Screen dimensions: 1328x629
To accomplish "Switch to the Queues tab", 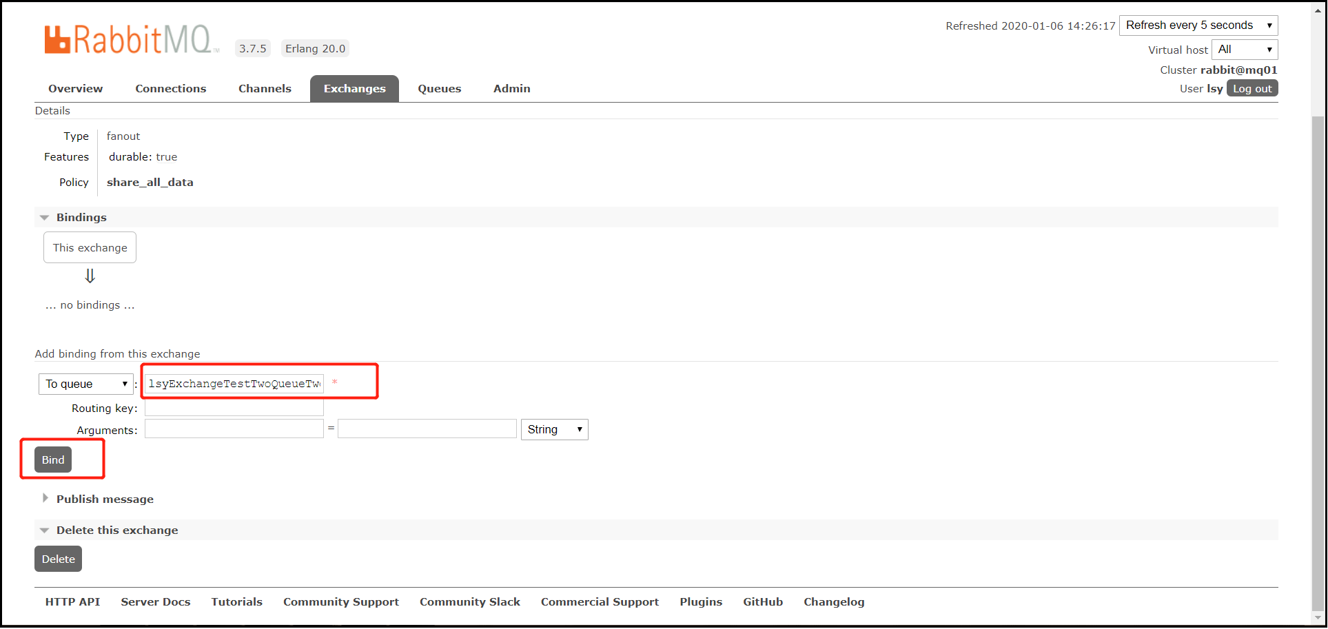I will point(439,88).
